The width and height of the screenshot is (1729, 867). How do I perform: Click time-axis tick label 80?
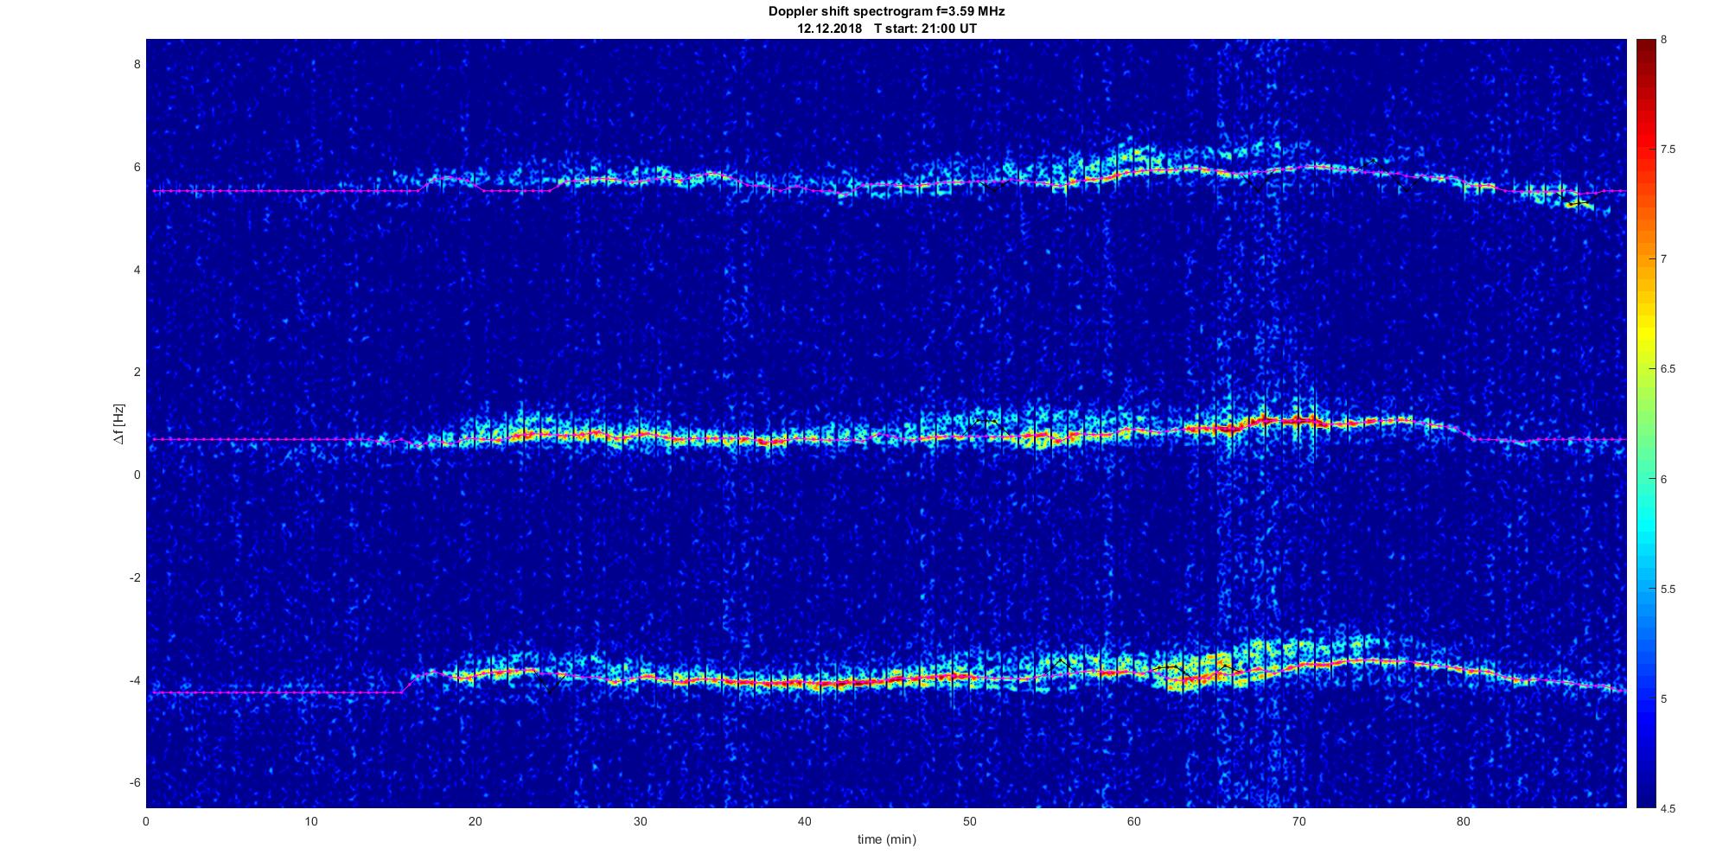(1463, 821)
